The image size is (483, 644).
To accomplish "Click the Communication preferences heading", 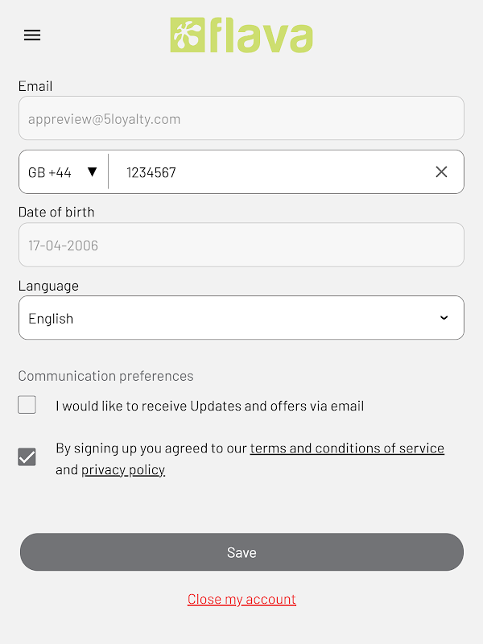I will [x=105, y=376].
